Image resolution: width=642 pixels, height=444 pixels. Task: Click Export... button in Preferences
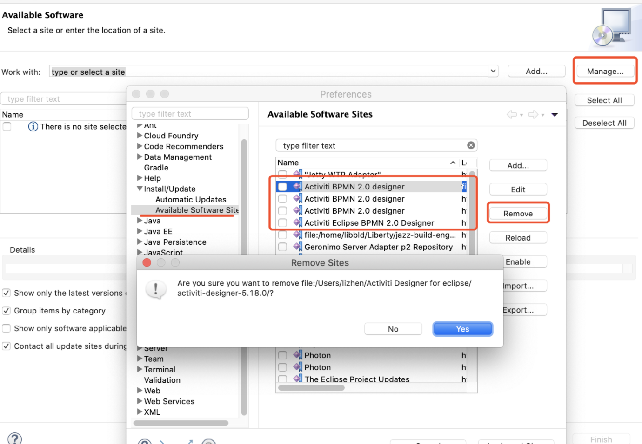point(525,310)
